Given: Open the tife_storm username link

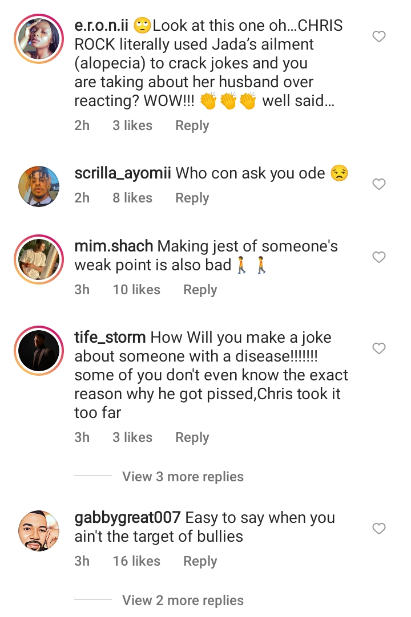Looking at the screenshot, I should tap(110, 338).
